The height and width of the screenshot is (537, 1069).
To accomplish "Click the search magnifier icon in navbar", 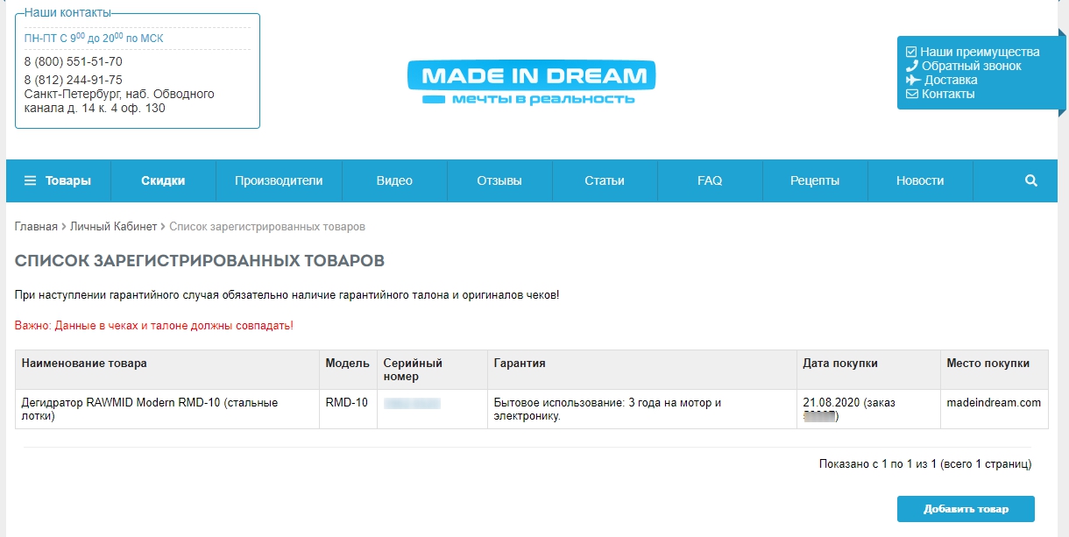I will 1030,181.
